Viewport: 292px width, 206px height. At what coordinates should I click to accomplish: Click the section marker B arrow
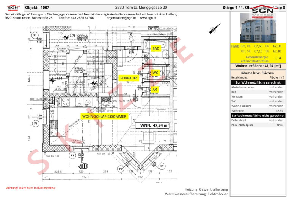(x=83, y=166)
